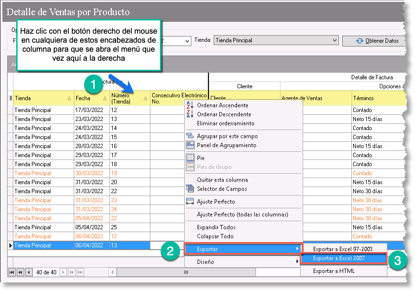Click the sort triangle in Tienda header
415x290 pixels.
69,98
